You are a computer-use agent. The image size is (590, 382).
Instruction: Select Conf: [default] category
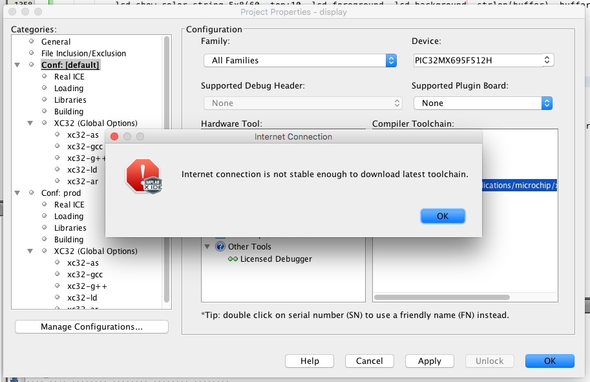pyautogui.click(x=70, y=65)
